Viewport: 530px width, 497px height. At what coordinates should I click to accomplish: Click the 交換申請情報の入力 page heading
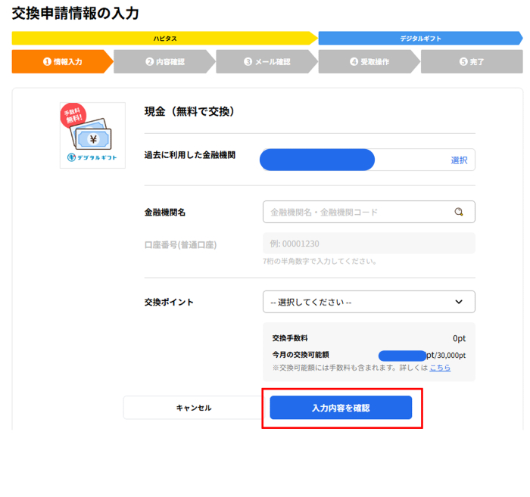click(76, 14)
